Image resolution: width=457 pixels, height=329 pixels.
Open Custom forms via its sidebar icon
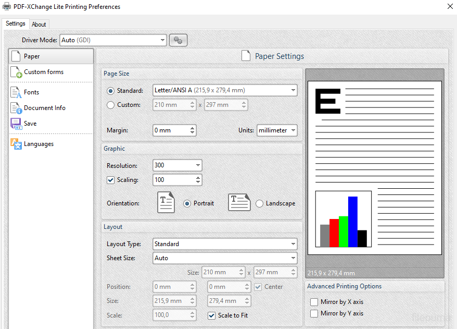click(16, 72)
